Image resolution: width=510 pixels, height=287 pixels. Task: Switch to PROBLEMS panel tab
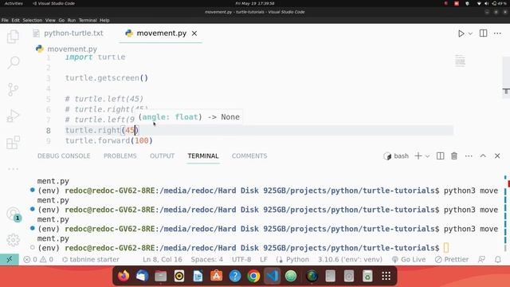[120, 156]
